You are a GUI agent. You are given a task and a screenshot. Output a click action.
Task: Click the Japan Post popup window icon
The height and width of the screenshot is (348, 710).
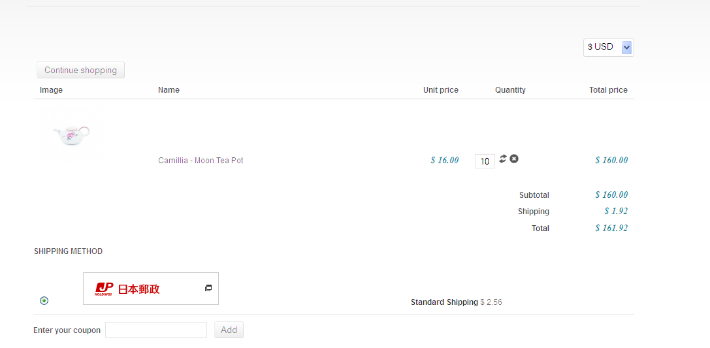208,288
